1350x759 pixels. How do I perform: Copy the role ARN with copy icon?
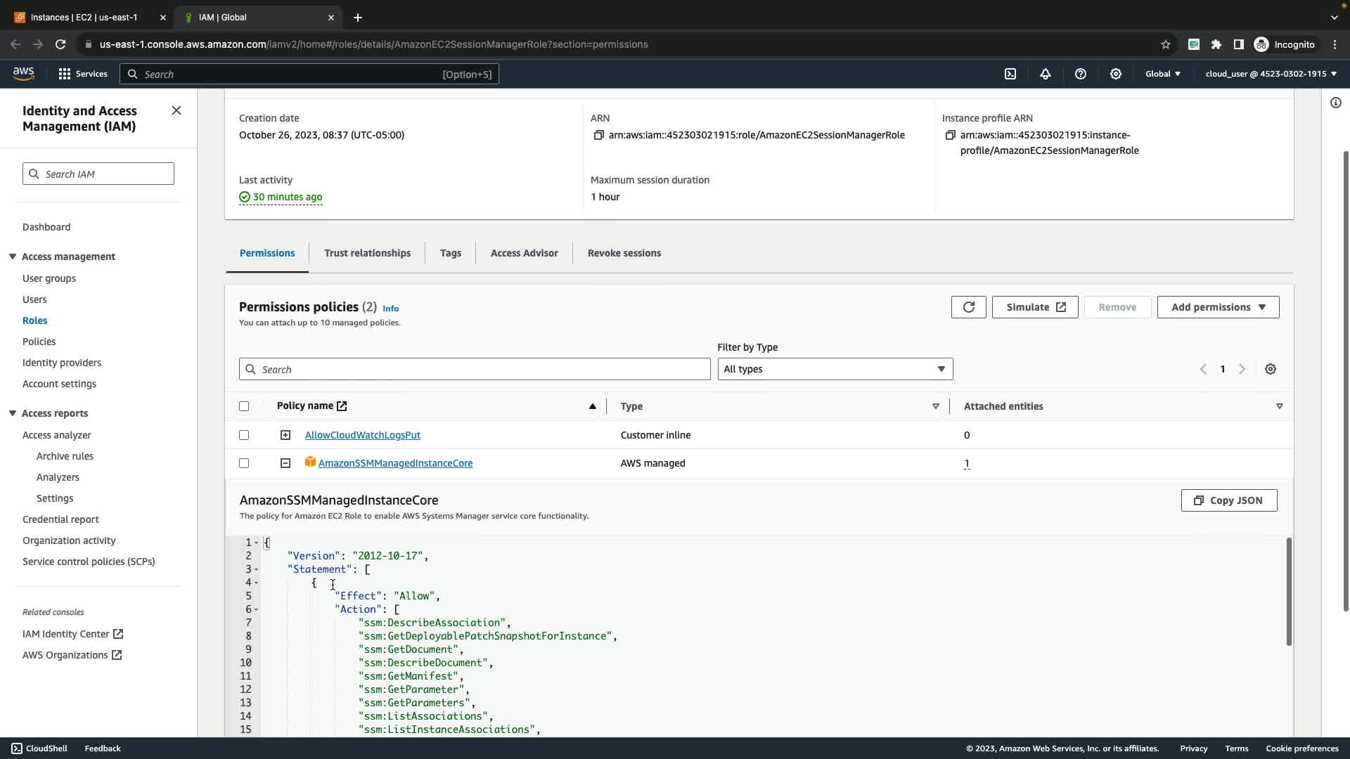(x=598, y=135)
